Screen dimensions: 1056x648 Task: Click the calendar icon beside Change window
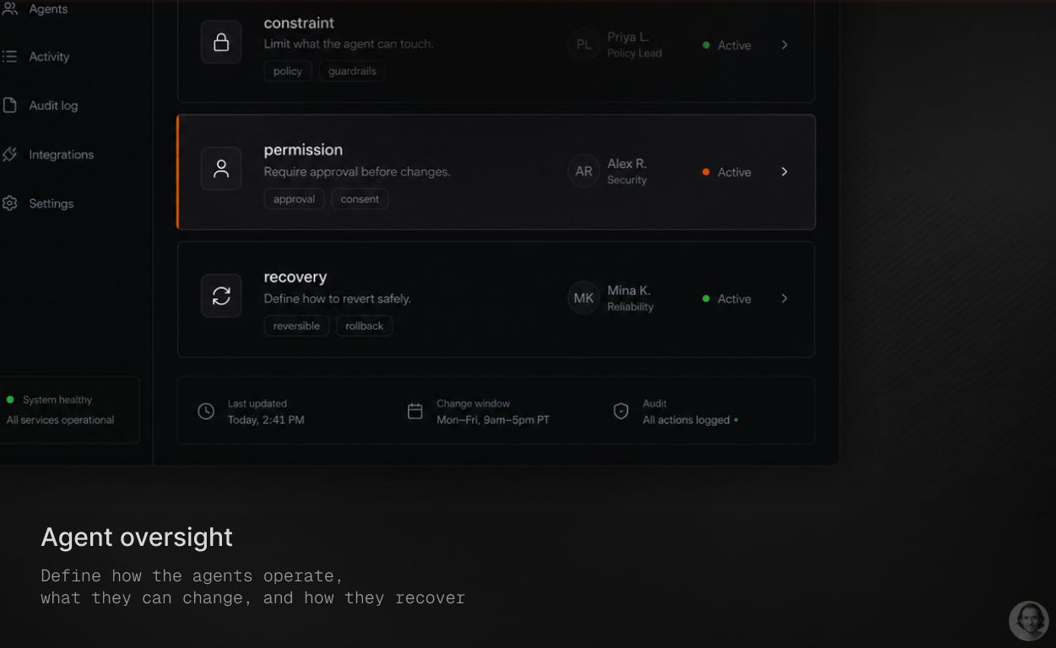[415, 412]
